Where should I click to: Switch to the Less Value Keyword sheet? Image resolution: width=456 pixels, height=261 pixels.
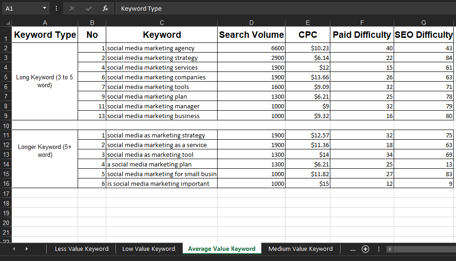82,249
